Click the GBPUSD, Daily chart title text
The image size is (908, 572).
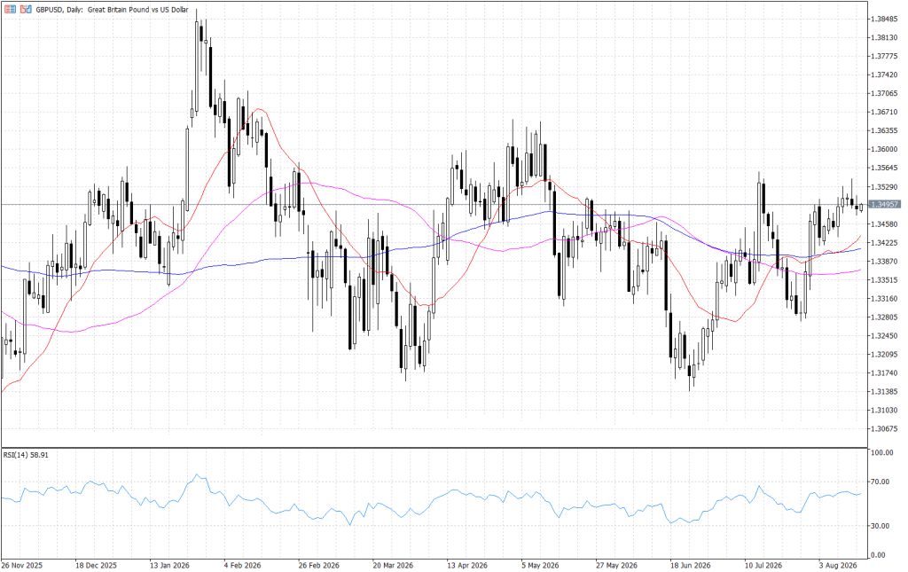tap(113, 10)
